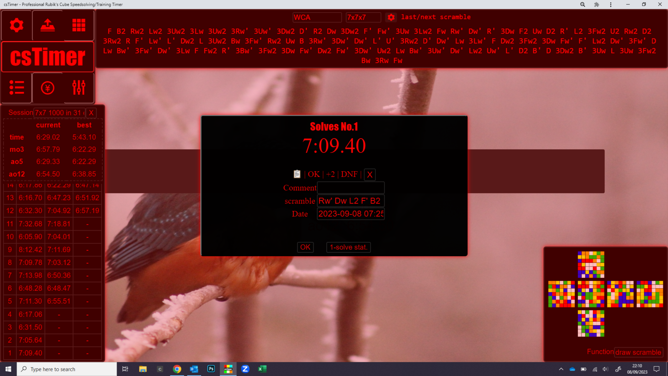The image size is (668, 376).
Task: Toggle the session list icon
Action: (x=17, y=88)
